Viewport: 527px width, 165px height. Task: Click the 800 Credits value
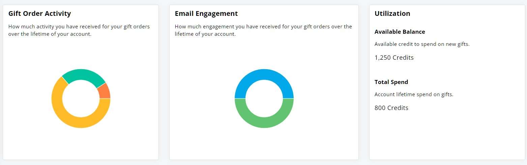tap(391, 108)
